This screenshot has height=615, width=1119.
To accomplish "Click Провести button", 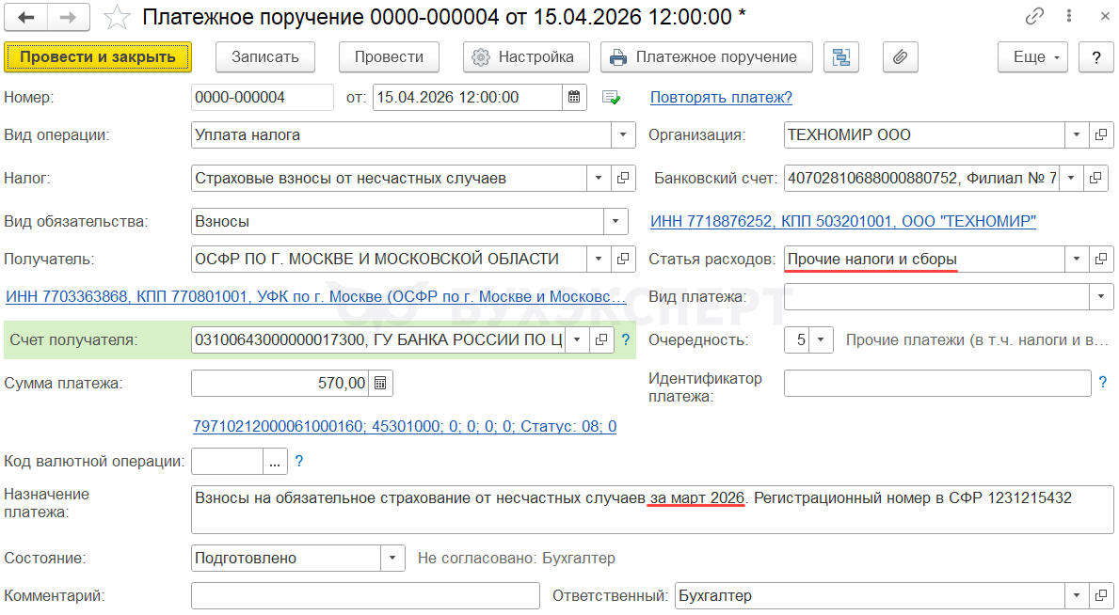I will tap(389, 57).
